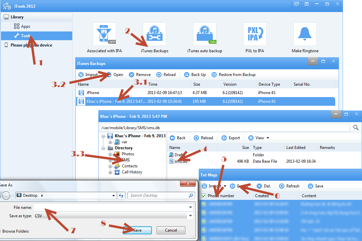Click the Search Desktop field

[x=161, y=195]
